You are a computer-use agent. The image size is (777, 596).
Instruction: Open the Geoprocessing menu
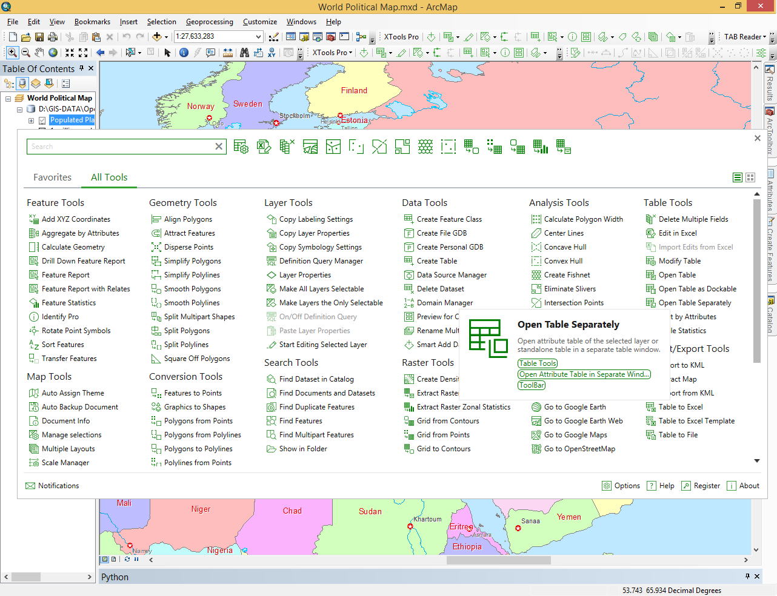[x=209, y=22]
